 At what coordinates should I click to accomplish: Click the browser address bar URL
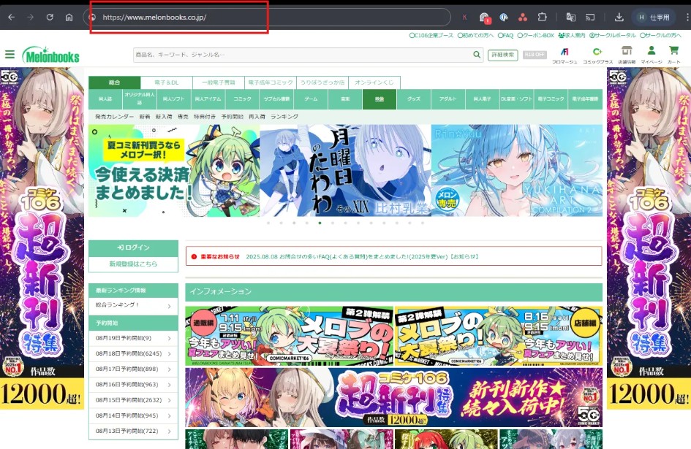[154, 18]
